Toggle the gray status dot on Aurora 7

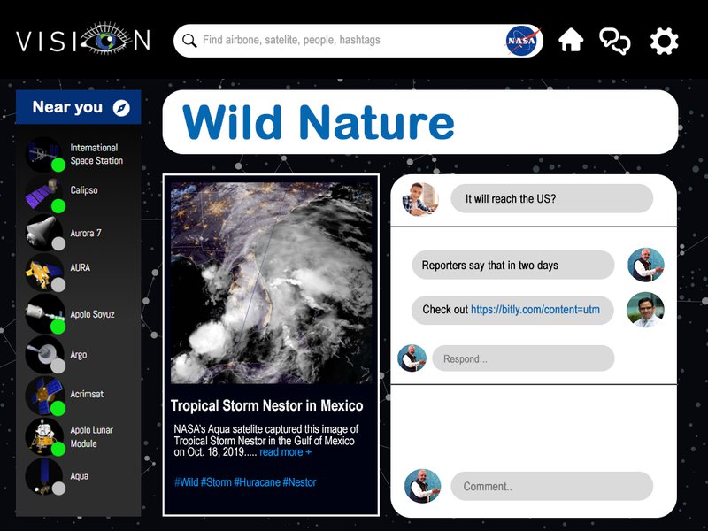click(58, 243)
